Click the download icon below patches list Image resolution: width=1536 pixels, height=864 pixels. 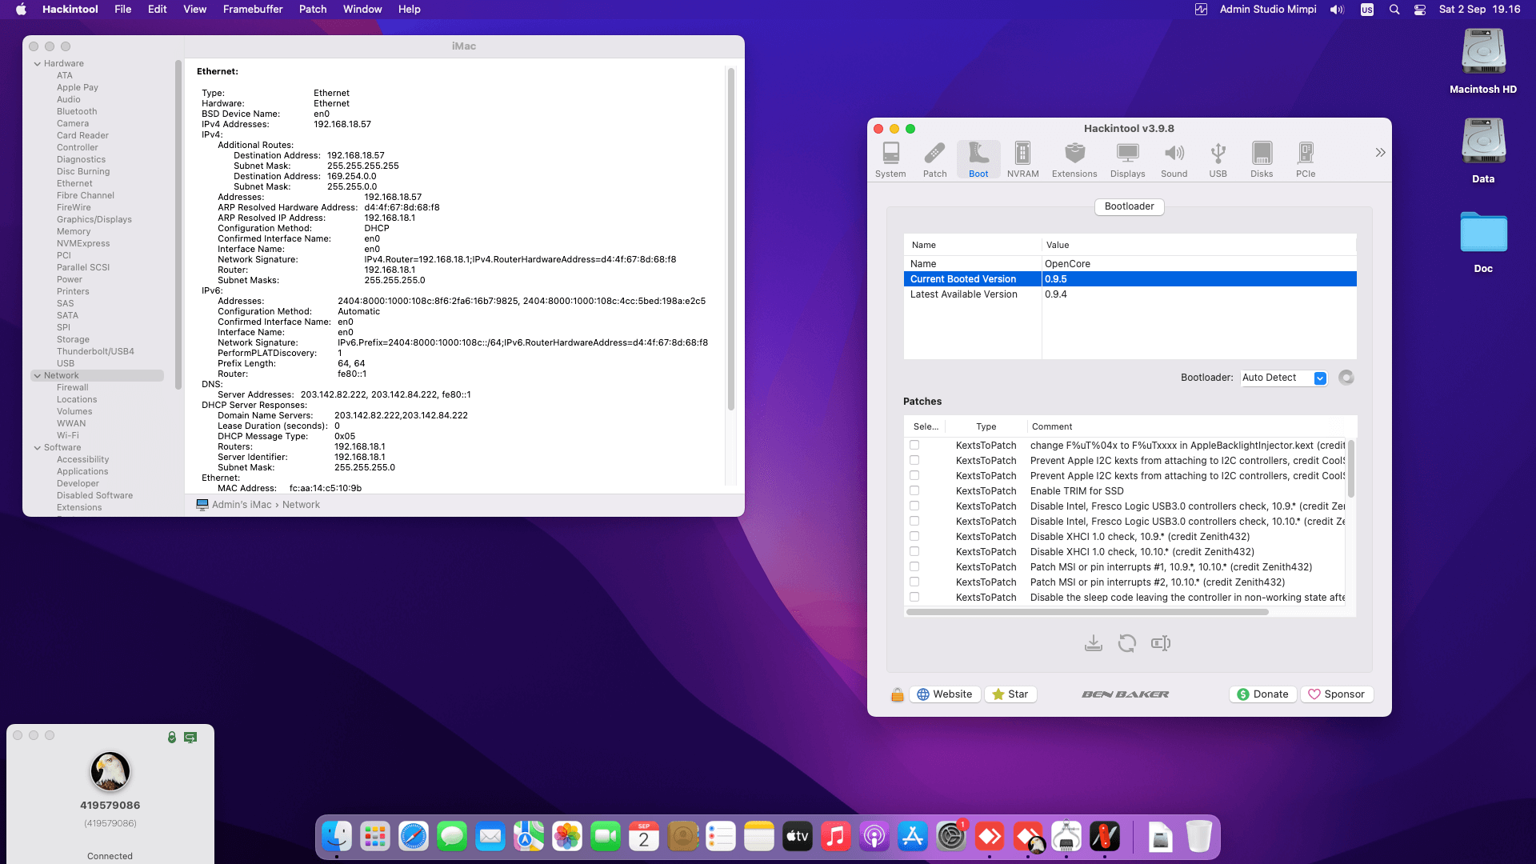tap(1094, 643)
